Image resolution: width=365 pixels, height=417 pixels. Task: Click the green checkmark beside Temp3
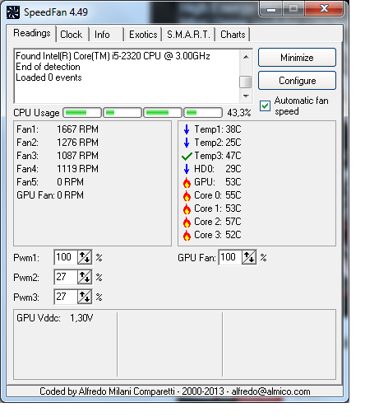click(x=187, y=156)
